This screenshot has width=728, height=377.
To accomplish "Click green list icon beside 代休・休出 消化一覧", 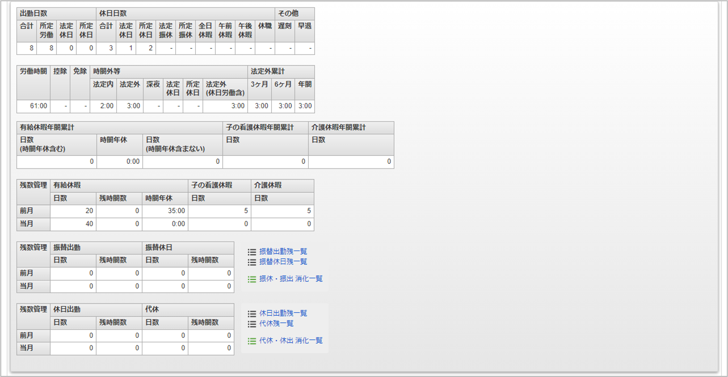I will click(252, 341).
